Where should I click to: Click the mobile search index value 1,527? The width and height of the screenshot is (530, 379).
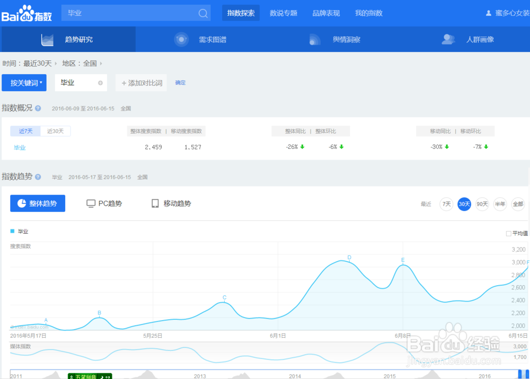click(193, 147)
